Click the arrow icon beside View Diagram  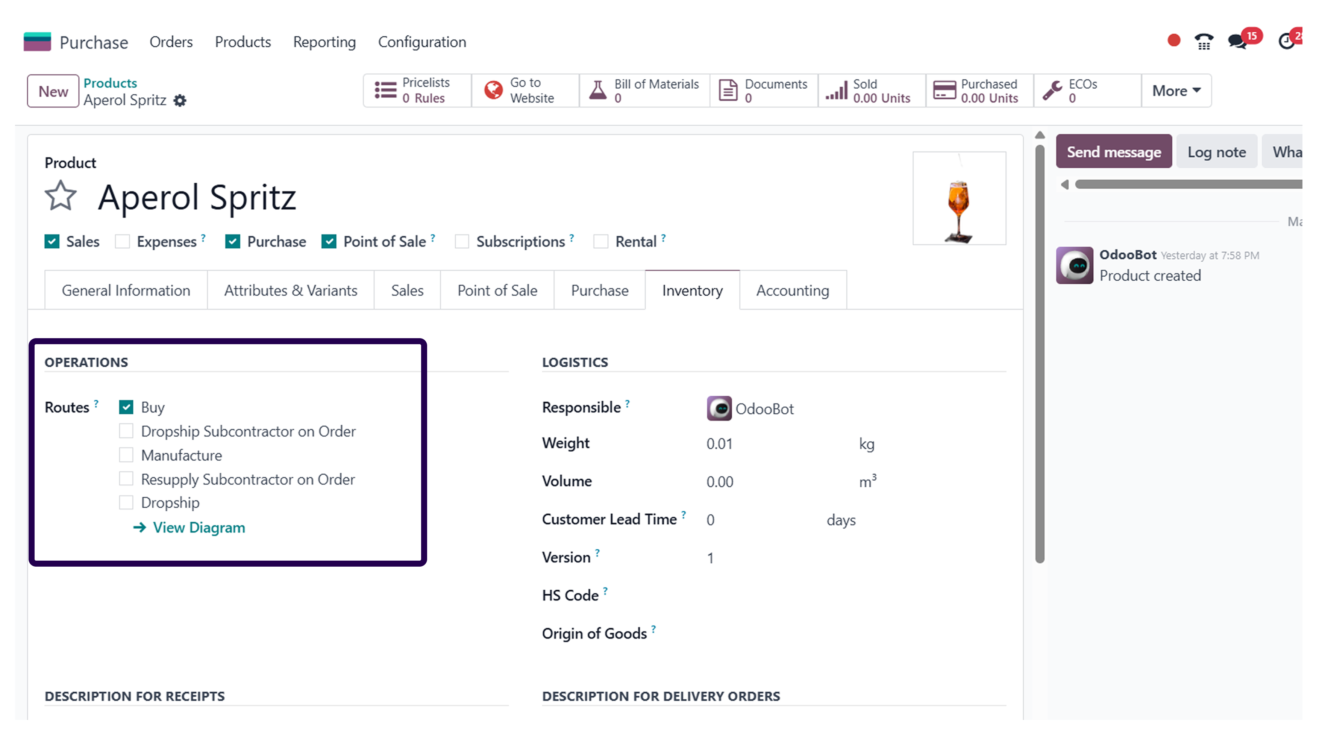click(x=139, y=528)
